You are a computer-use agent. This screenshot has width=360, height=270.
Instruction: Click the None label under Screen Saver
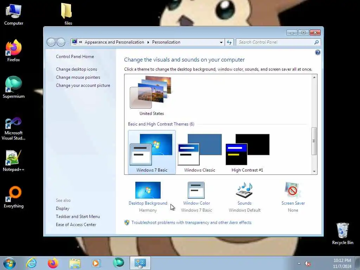tap(293, 210)
